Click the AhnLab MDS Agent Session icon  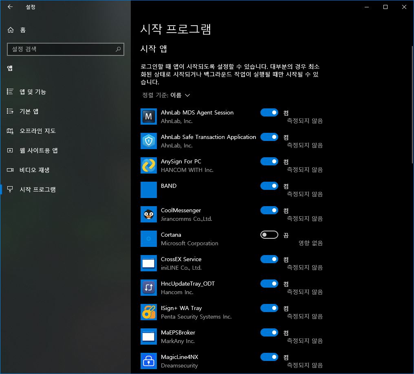pyautogui.click(x=149, y=117)
